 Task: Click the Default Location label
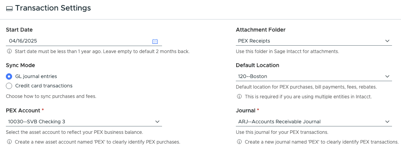258,65
